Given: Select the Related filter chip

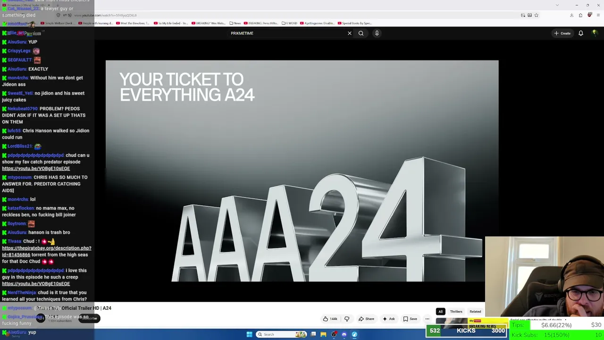Looking at the screenshot, I should 475,312.
